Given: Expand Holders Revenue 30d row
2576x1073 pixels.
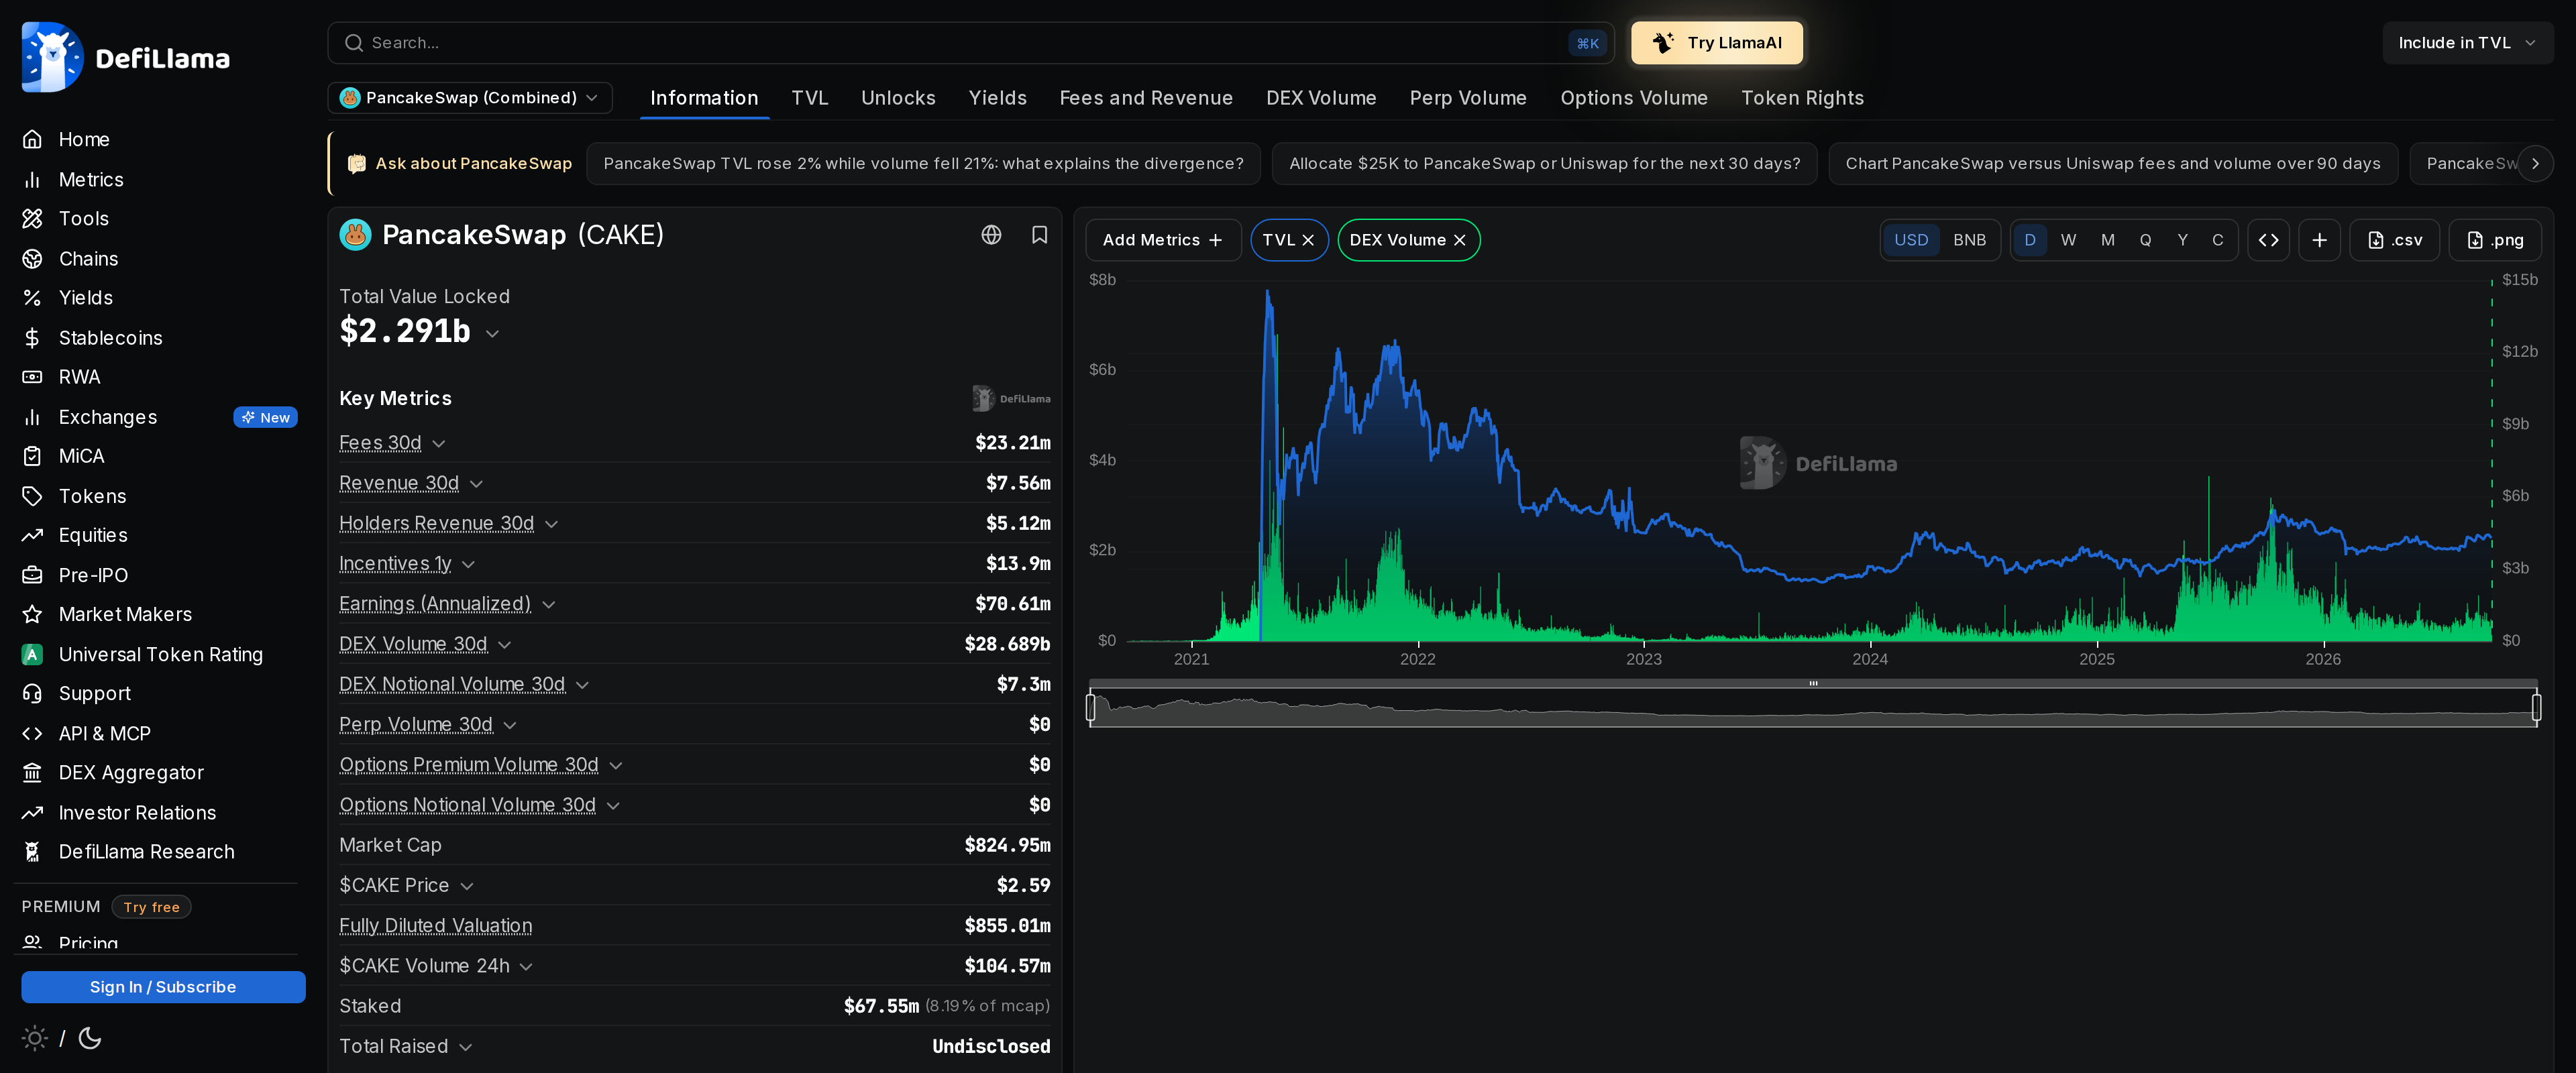Looking at the screenshot, I should tap(551, 524).
